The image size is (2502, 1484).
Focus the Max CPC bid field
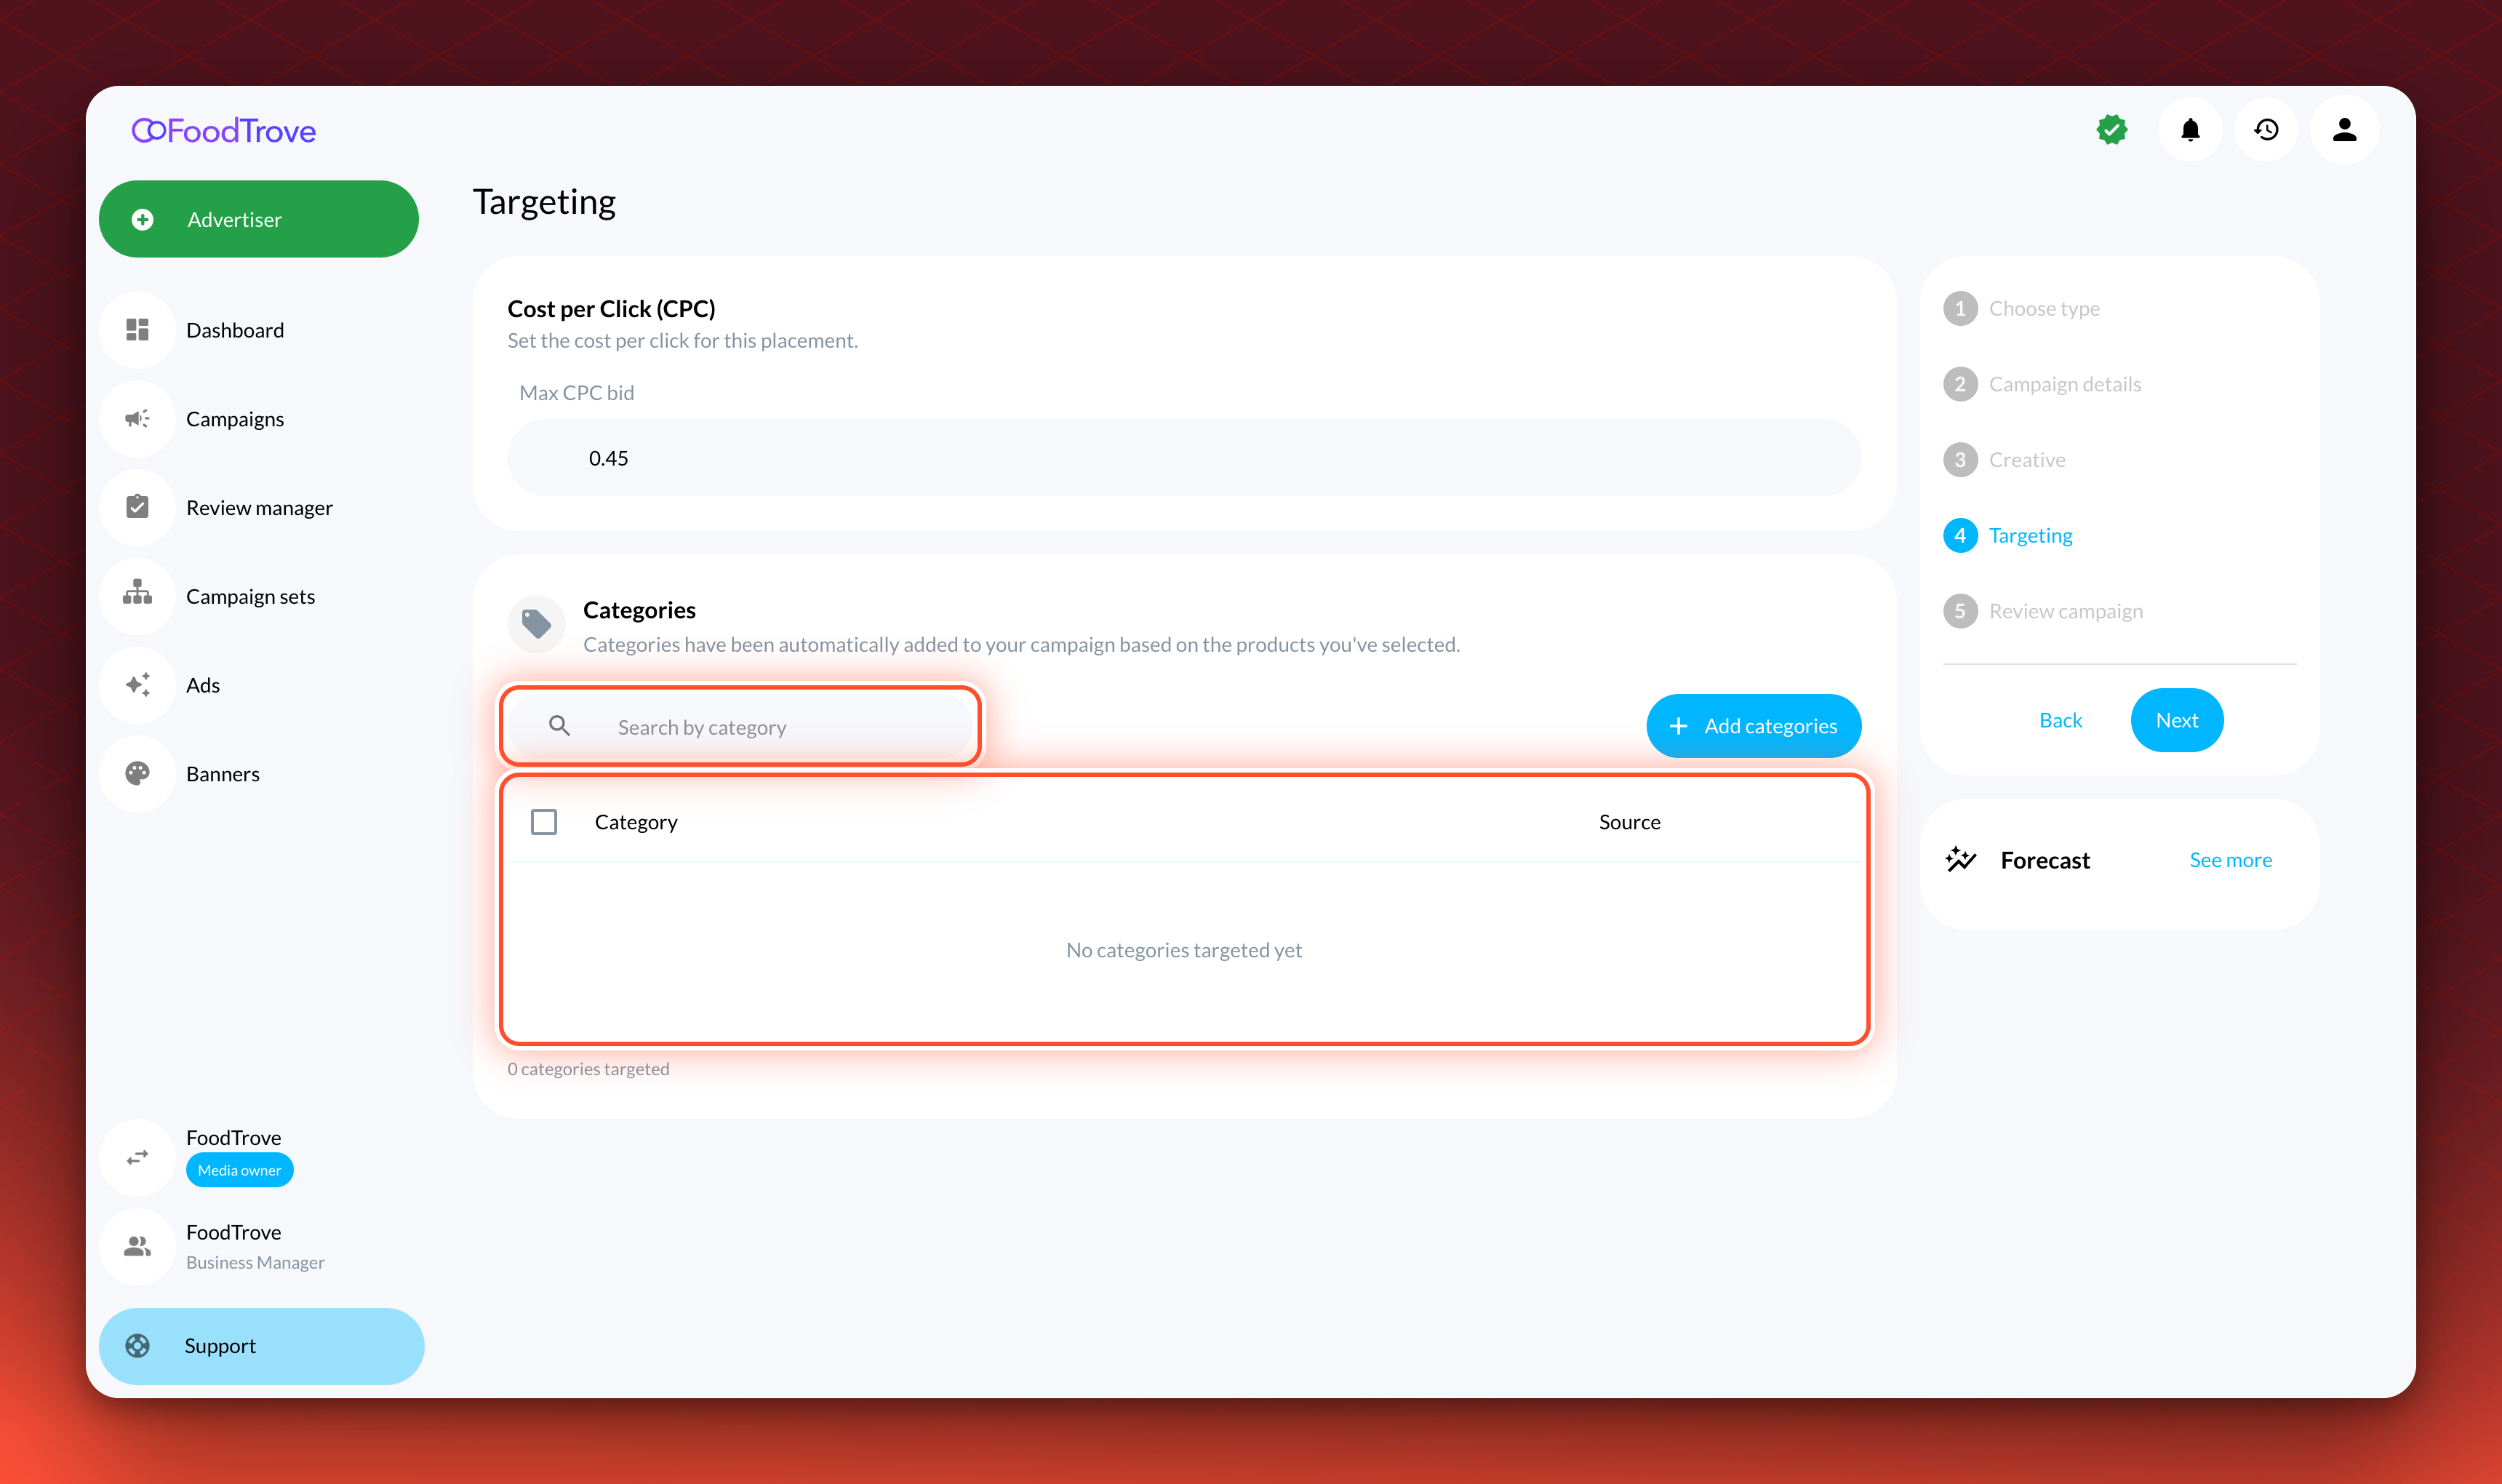[1185, 458]
